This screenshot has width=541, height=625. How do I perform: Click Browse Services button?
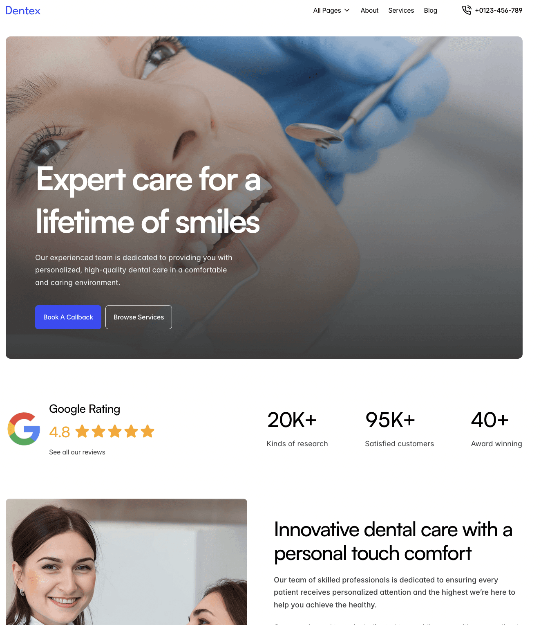click(x=139, y=317)
